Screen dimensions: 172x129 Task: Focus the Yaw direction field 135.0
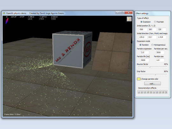point(143,37)
